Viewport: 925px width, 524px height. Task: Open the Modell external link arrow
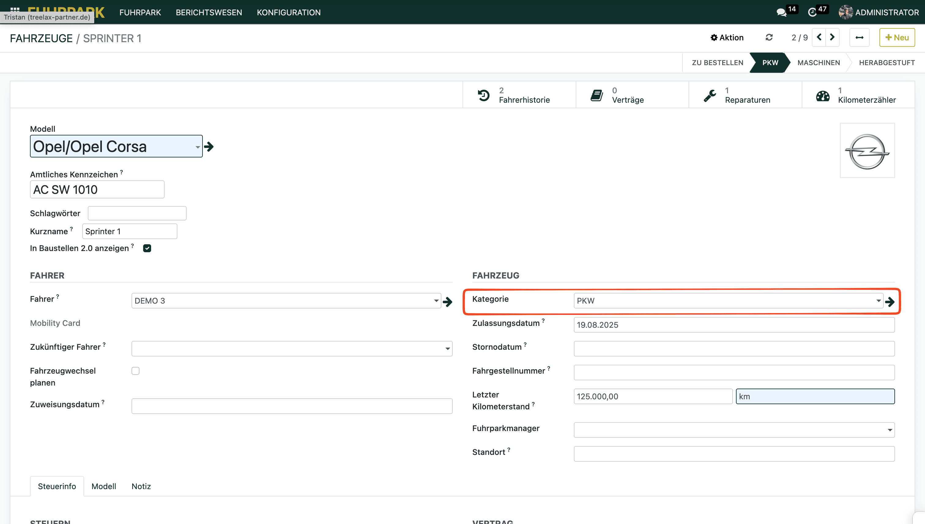tap(209, 146)
